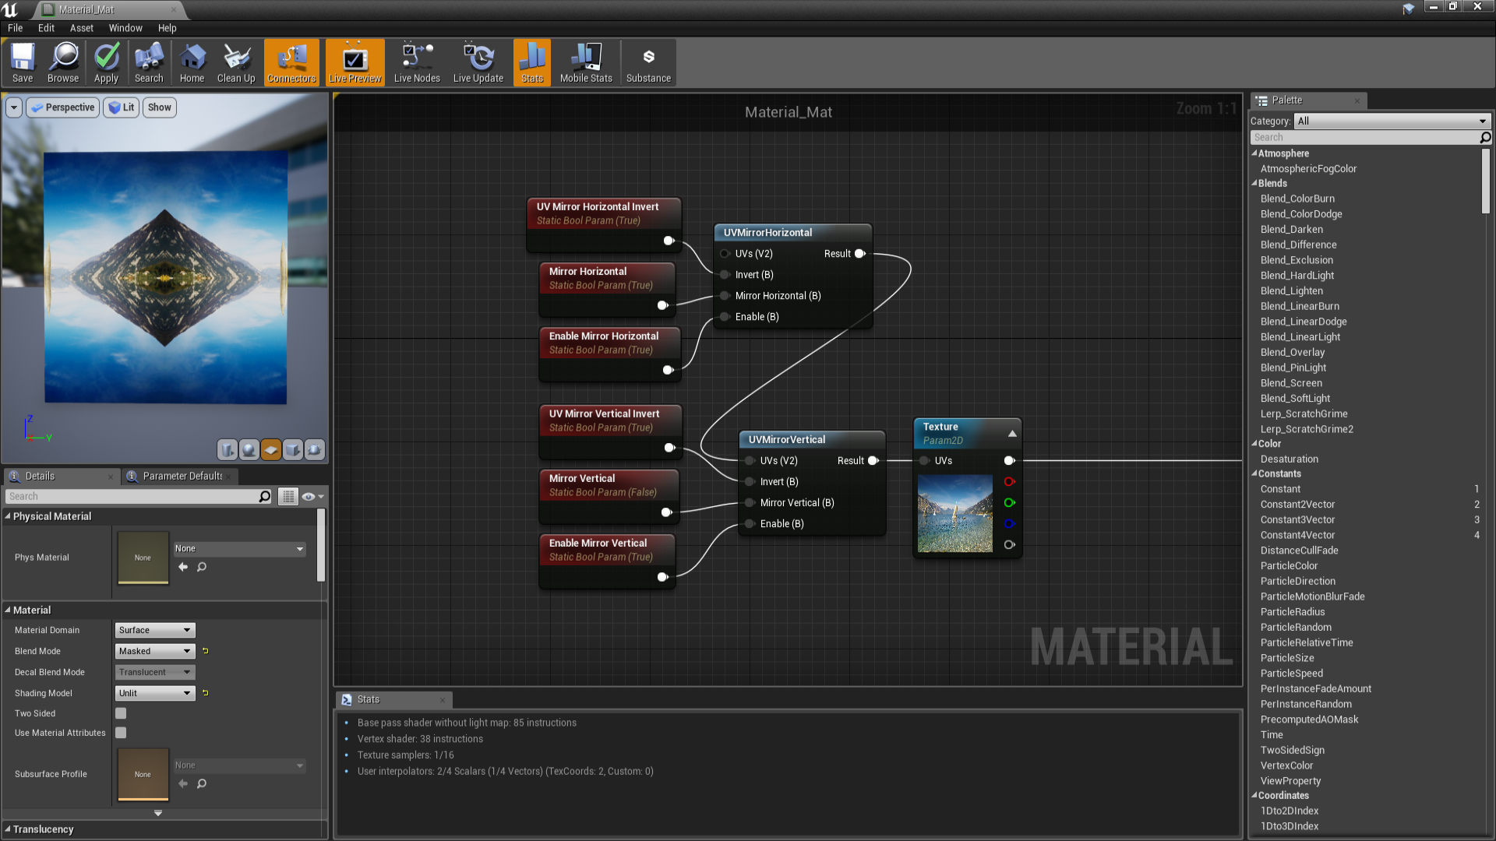Image resolution: width=1496 pixels, height=841 pixels.
Task: Open the Window menu
Action: point(125,28)
